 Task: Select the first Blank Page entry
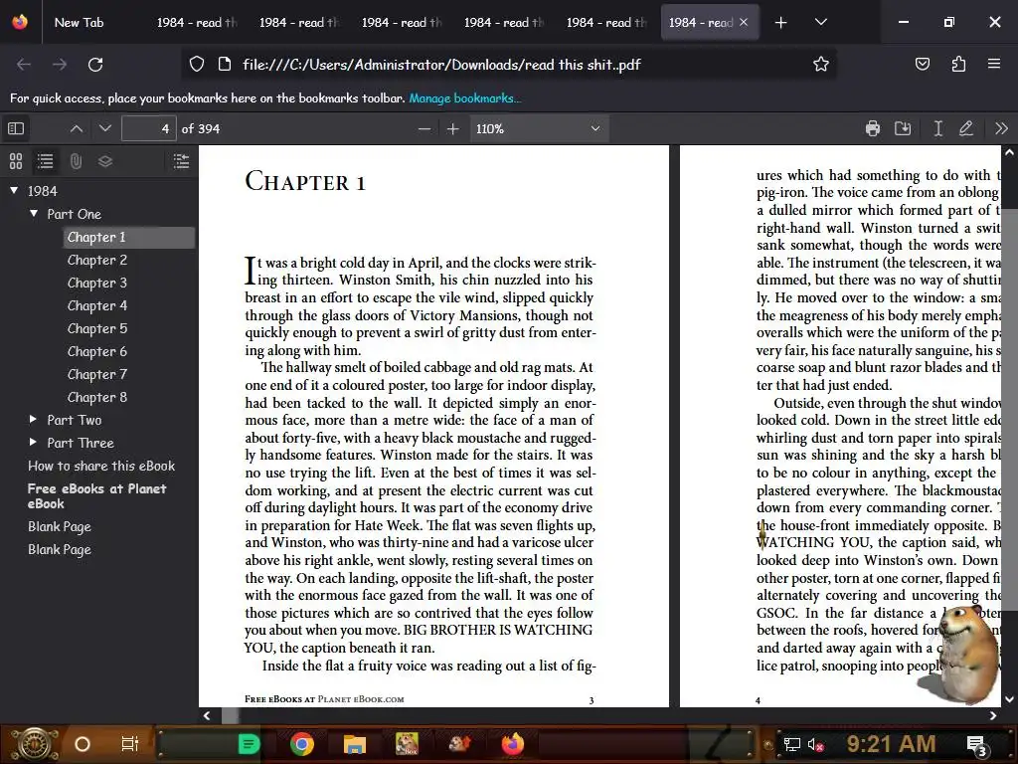pyautogui.click(x=59, y=527)
